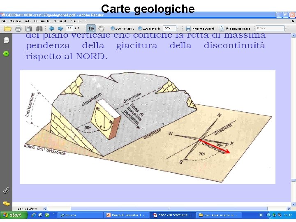Switch to the PDF Adobe Reader taskbar button
The height and width of the screenshot is (222, 296).
tap(173, 215)
